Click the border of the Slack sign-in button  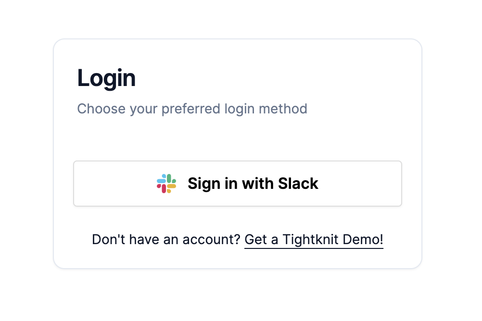click(238, 160)
